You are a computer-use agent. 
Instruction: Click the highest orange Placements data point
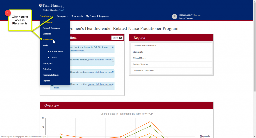[150, 121]
